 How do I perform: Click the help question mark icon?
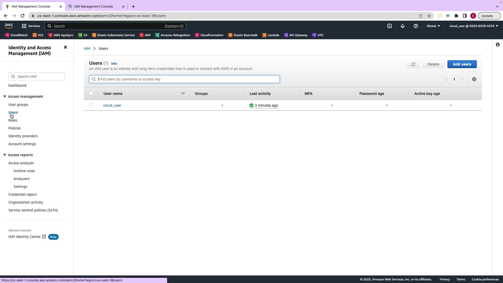point(416,26)
